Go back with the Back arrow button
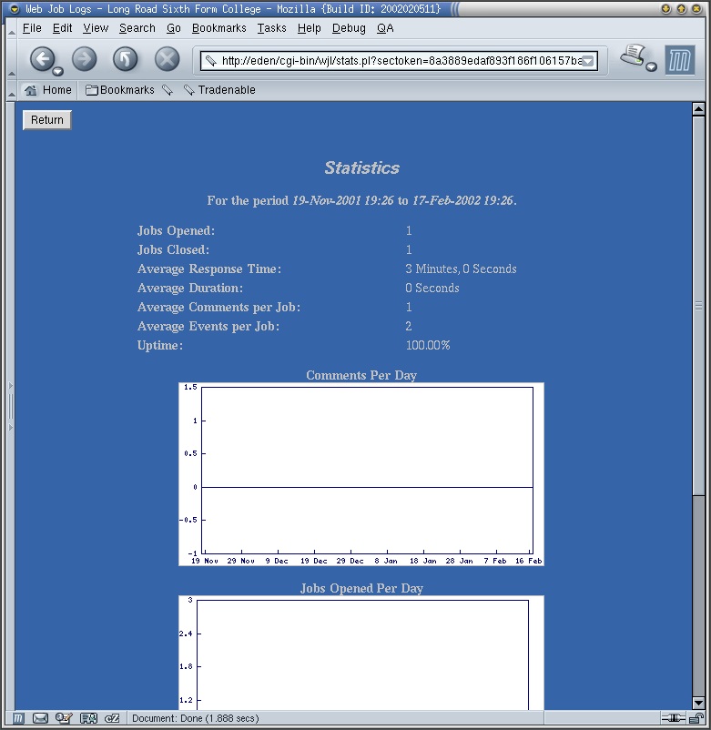This screenshot has height=730, width=711. tap(42, 59)
